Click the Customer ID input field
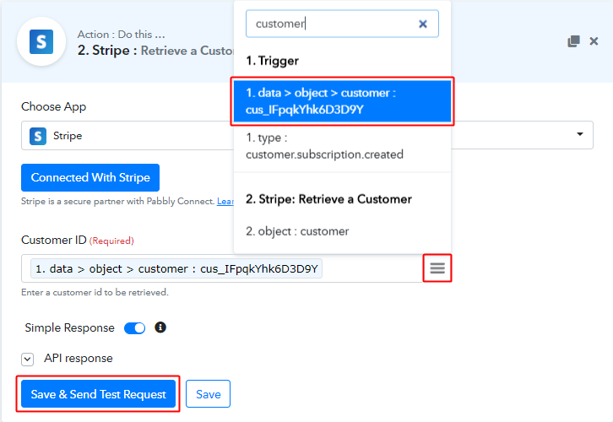 click(222, 268)
